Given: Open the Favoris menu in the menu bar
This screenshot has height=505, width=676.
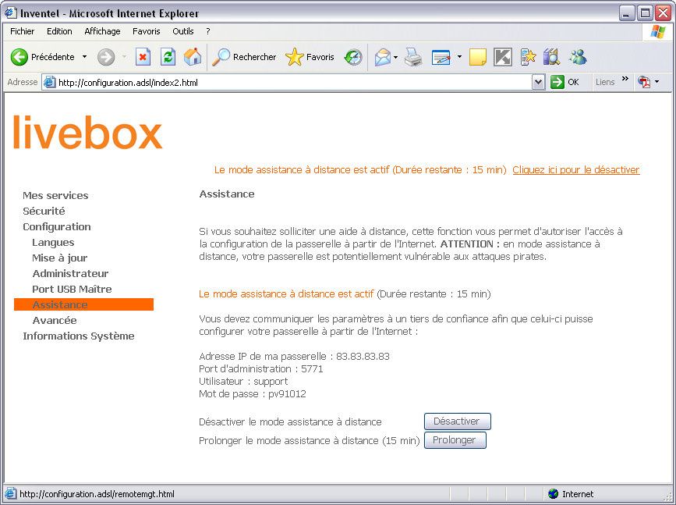Looking at the screenshot, I should pos(147,31).
